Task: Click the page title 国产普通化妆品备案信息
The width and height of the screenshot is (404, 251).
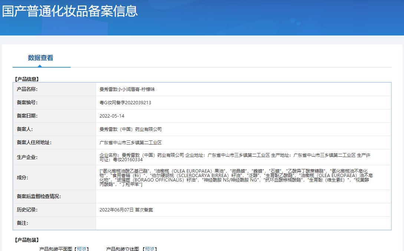Action: [x=70, y=11]
